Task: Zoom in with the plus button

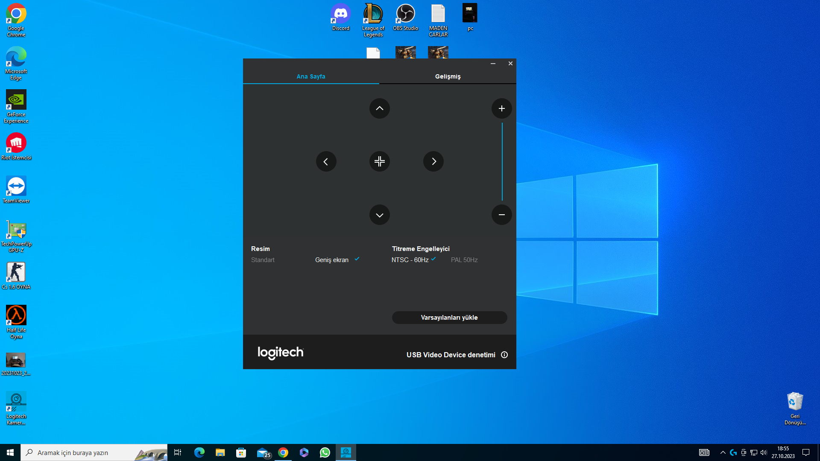Action: click(501, 108)
